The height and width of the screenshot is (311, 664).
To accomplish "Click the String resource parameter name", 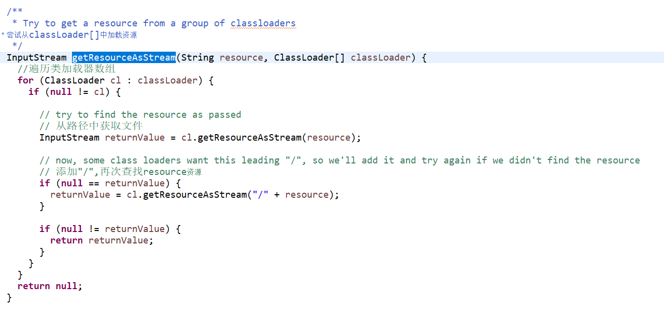I will click(241, 58).
